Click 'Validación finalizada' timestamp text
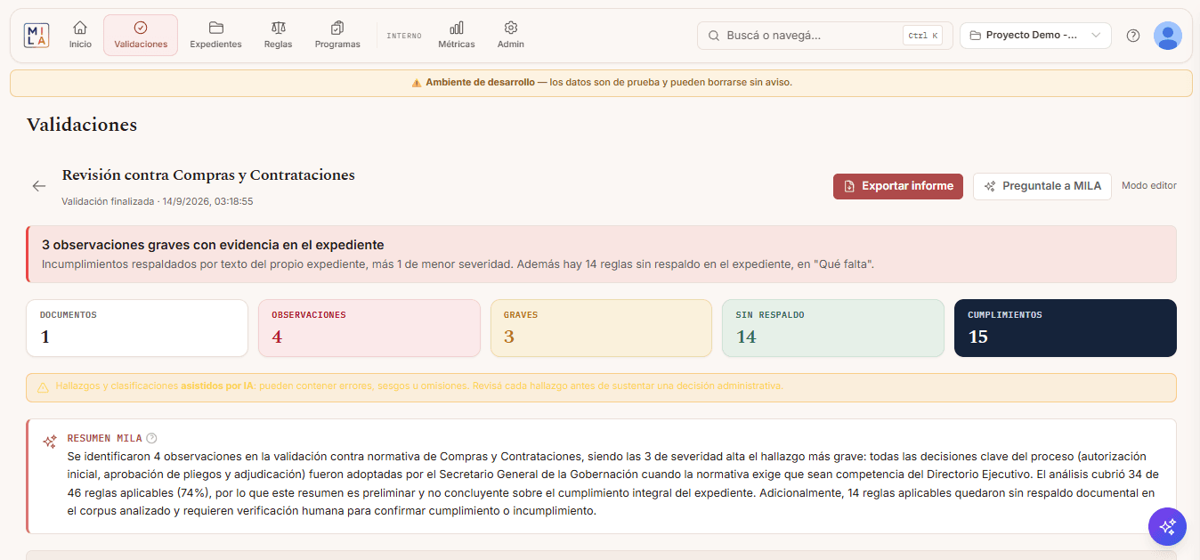This screenshot has width=1200, height=560. tap(158, 201)
